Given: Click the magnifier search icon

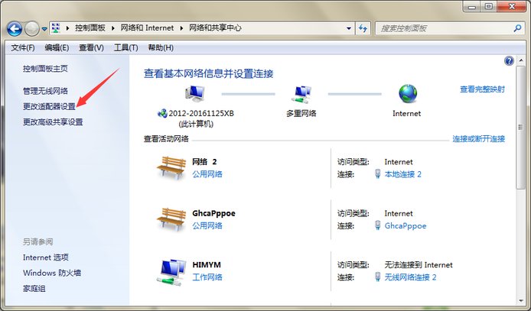Looking at the screenshot, I should 517,28.
